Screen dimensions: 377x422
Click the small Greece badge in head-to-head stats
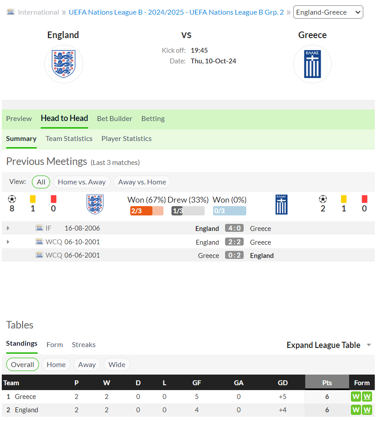click(x=282, y=204)
